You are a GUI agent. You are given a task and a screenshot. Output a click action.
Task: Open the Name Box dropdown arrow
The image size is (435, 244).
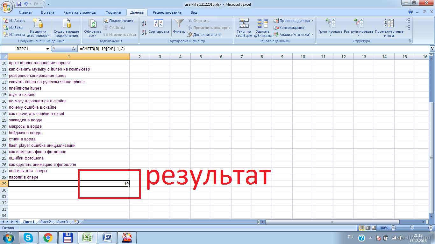tap(47, 49)
